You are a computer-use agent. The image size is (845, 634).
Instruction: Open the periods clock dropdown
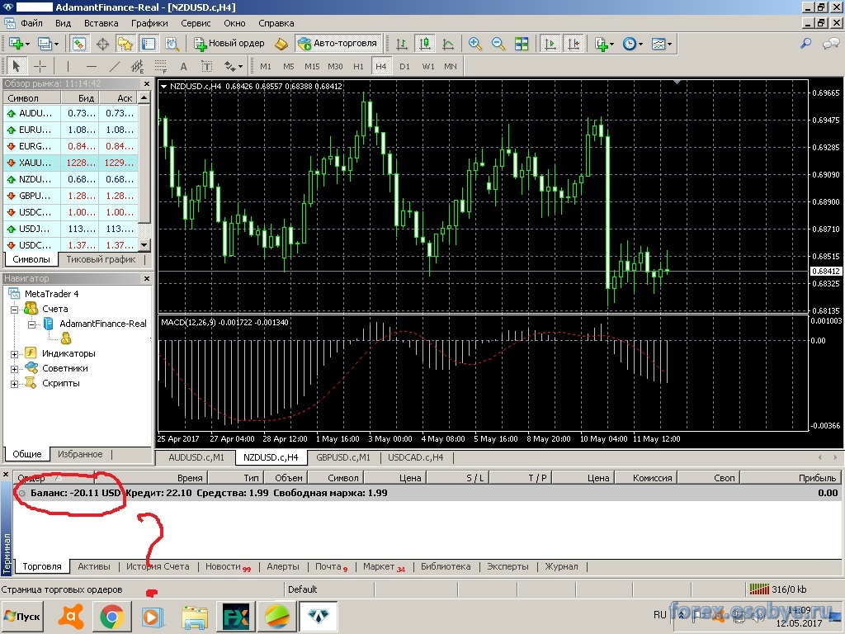(632, 44)
